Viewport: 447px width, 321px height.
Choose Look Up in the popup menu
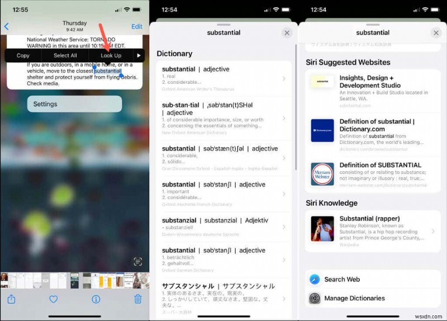(x=111, y=55)
